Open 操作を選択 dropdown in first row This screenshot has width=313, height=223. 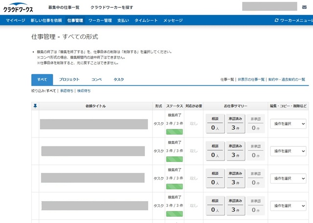point(288,124)
